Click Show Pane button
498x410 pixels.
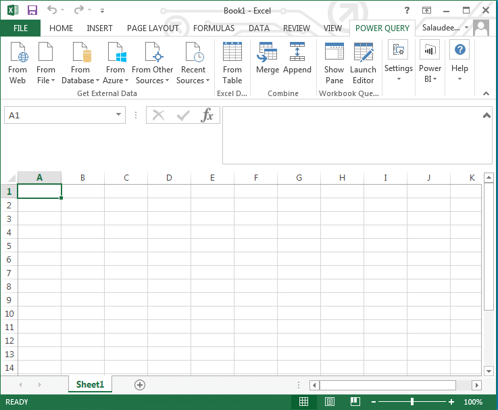click(334, 64)
